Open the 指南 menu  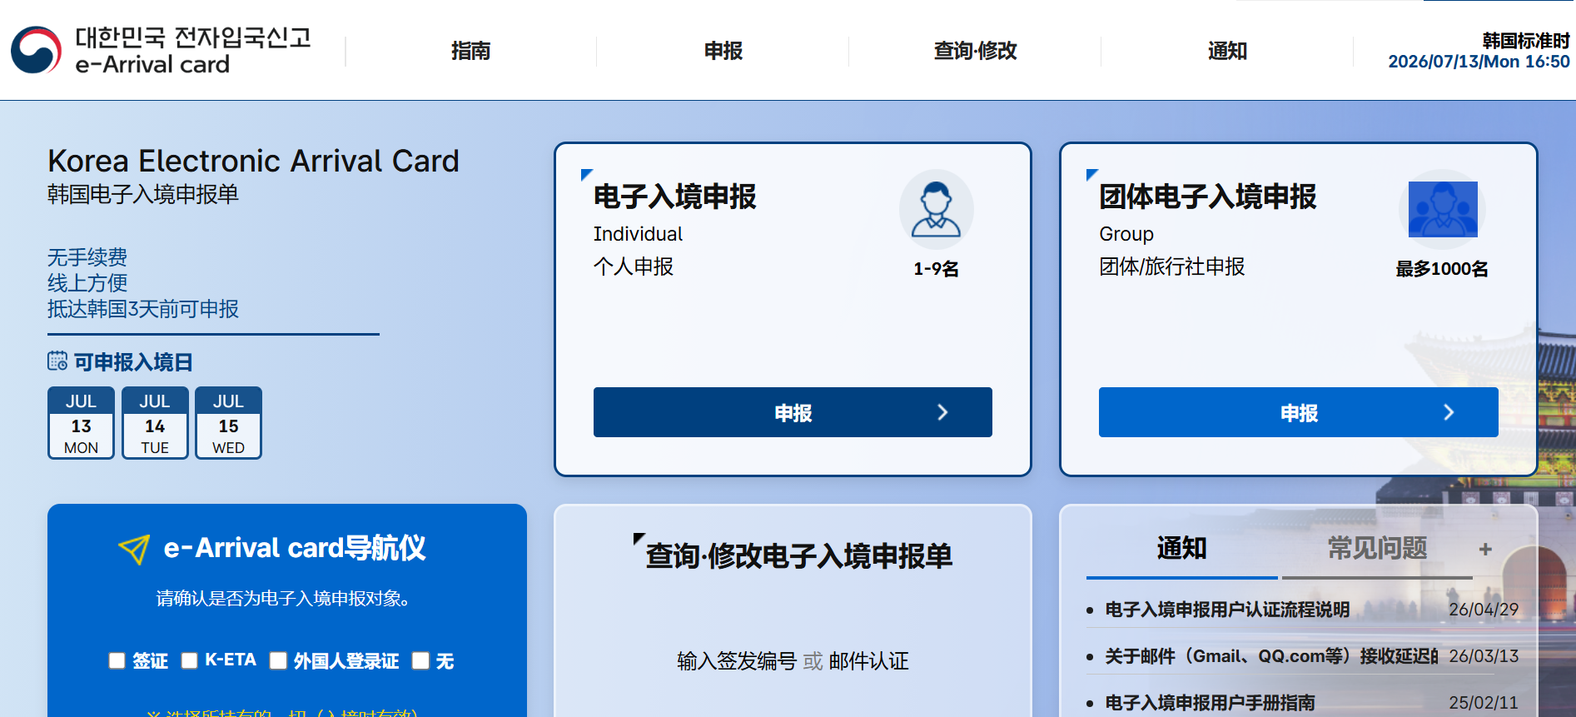[471, 51]
